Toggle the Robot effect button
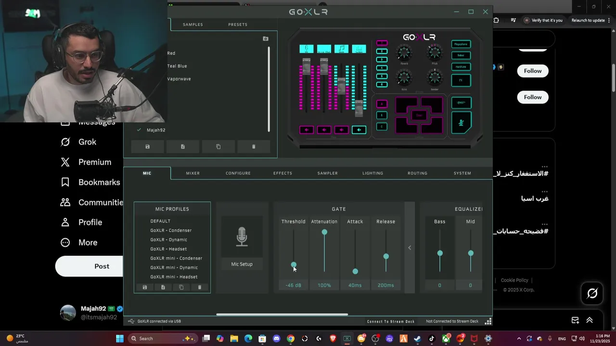This screenshot has height=346, width=616. (x=461, y=55)
